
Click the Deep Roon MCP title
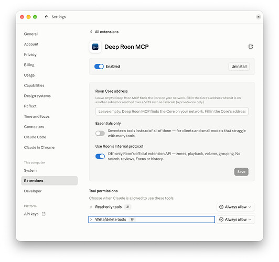tap(126, 47)
